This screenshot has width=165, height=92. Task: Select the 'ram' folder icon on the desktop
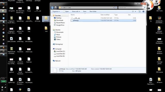(46, 29)
